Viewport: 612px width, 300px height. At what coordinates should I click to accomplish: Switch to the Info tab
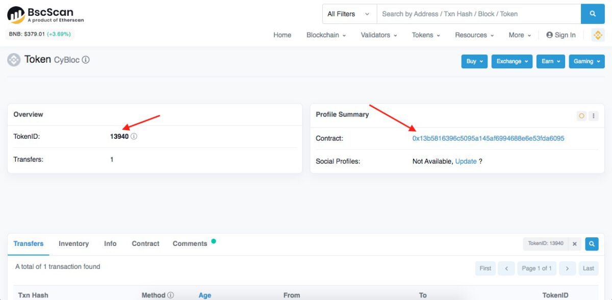[x=110, y=244]
